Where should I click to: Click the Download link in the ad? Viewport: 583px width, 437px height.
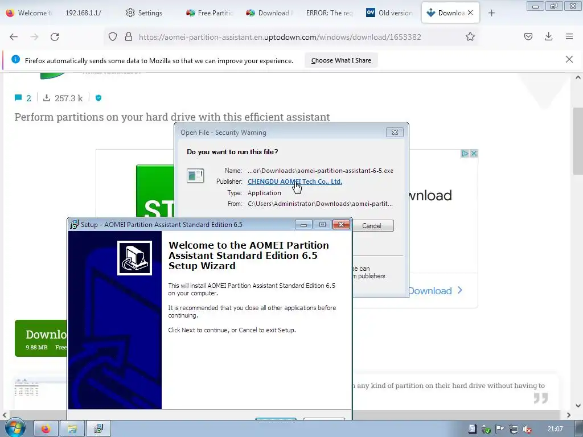(x=434, y=291)
